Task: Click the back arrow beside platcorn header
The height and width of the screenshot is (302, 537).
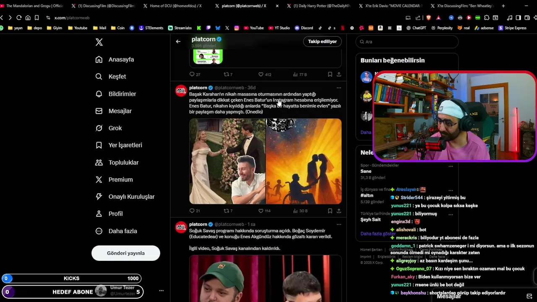Action: pos(178,42)
